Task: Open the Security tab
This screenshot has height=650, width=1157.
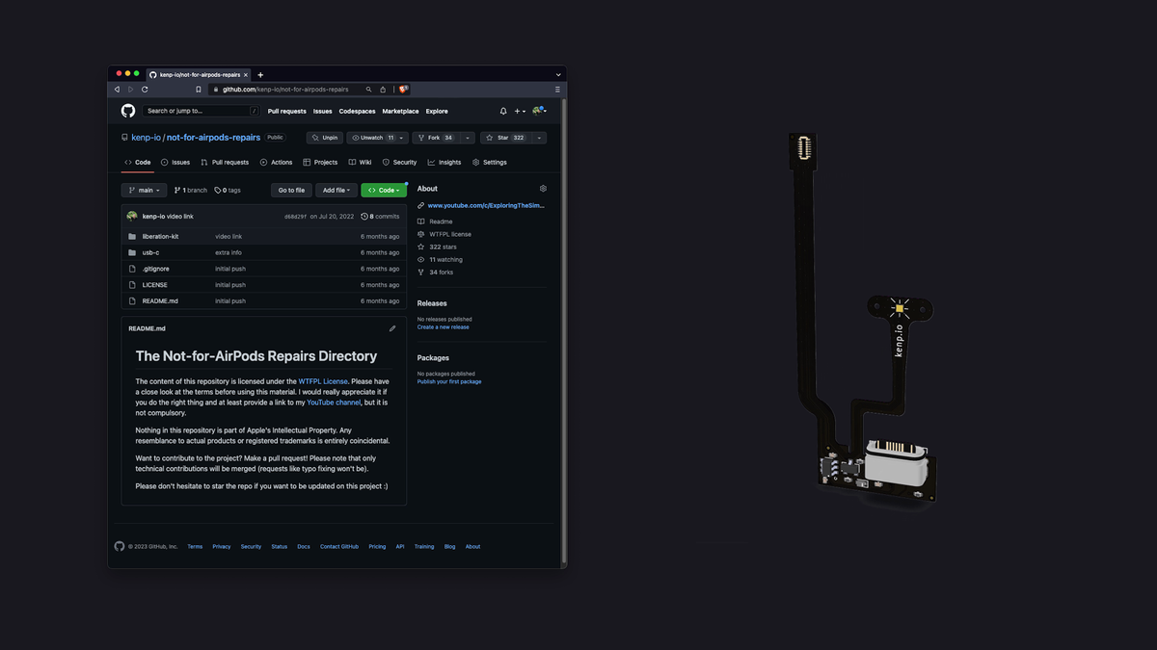Action: tap(399, 163)
